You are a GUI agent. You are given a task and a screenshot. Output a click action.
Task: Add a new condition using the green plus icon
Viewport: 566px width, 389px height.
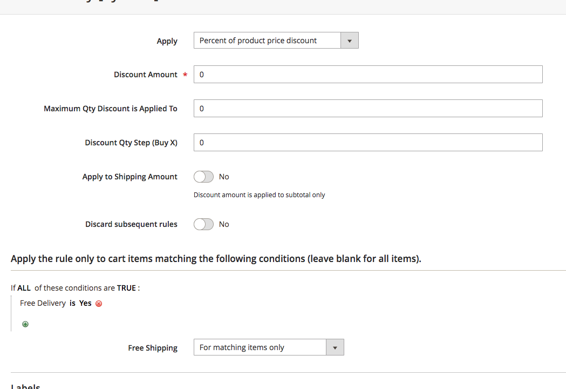pos(25,324)
